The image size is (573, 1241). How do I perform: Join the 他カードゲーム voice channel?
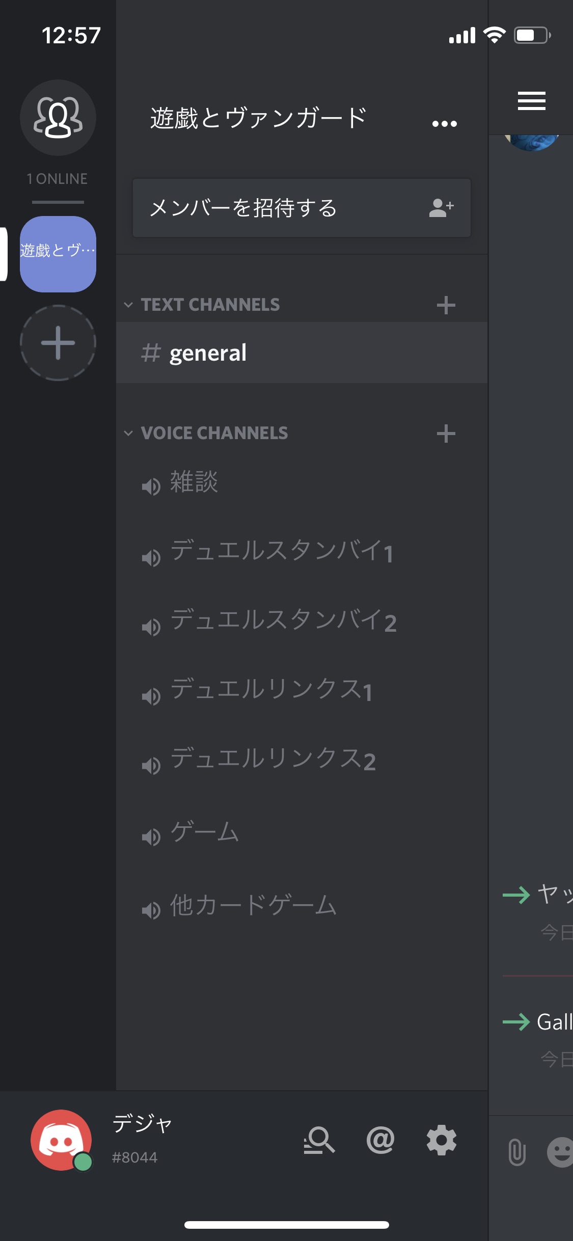coord(302,906)
